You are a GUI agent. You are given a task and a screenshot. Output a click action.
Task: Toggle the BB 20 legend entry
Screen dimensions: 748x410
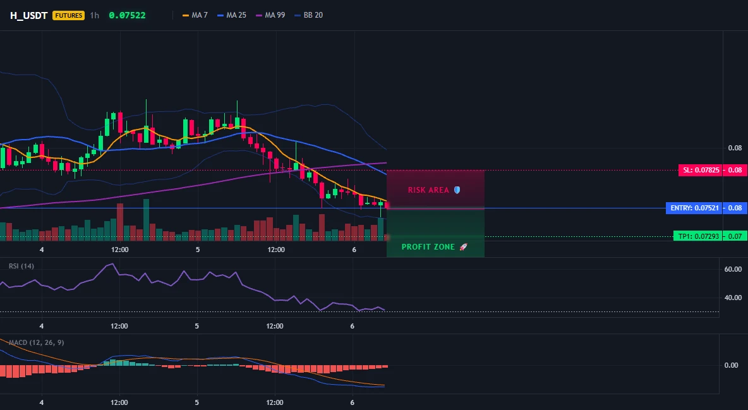click(x=309, y=15)
